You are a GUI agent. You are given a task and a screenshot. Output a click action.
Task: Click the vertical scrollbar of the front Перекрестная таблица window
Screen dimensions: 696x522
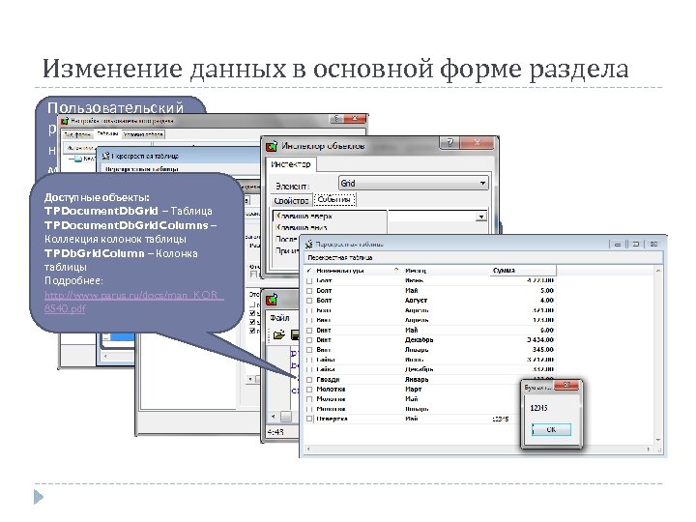(x=658, y=355)
